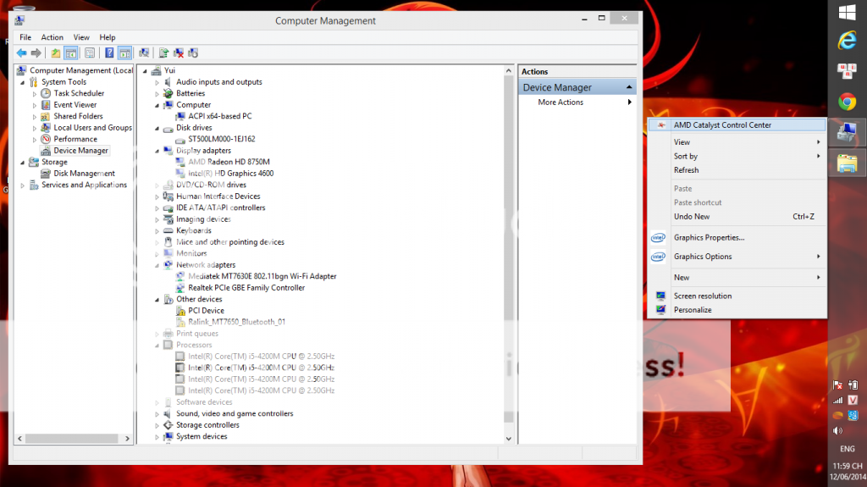Click the Update driver software toolbar icon

[x=163, y=53]
